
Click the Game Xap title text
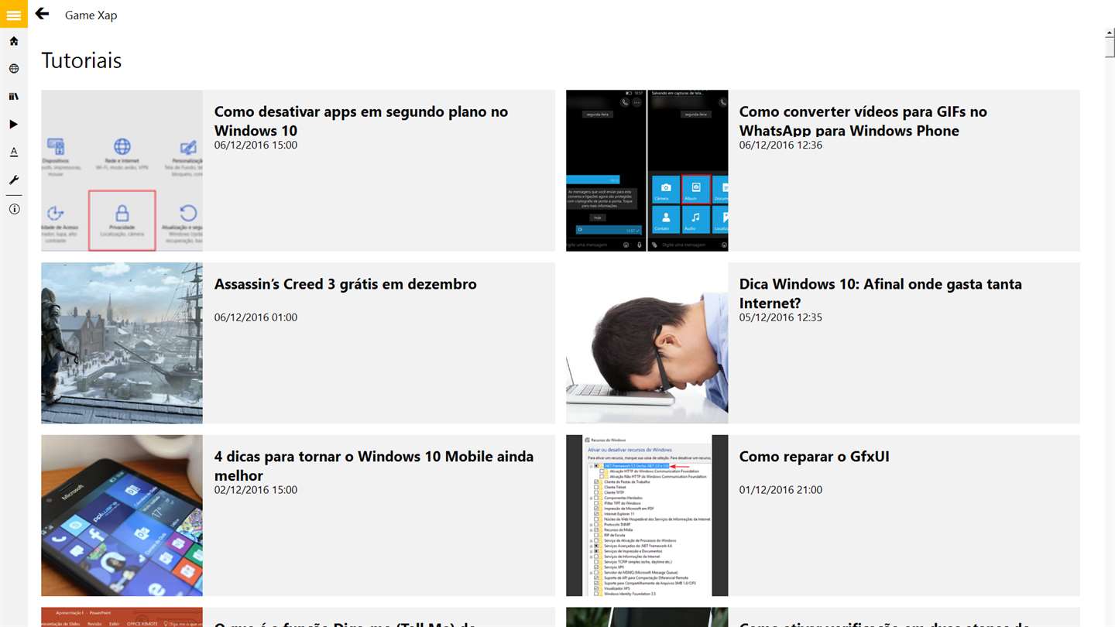point(91,15)
